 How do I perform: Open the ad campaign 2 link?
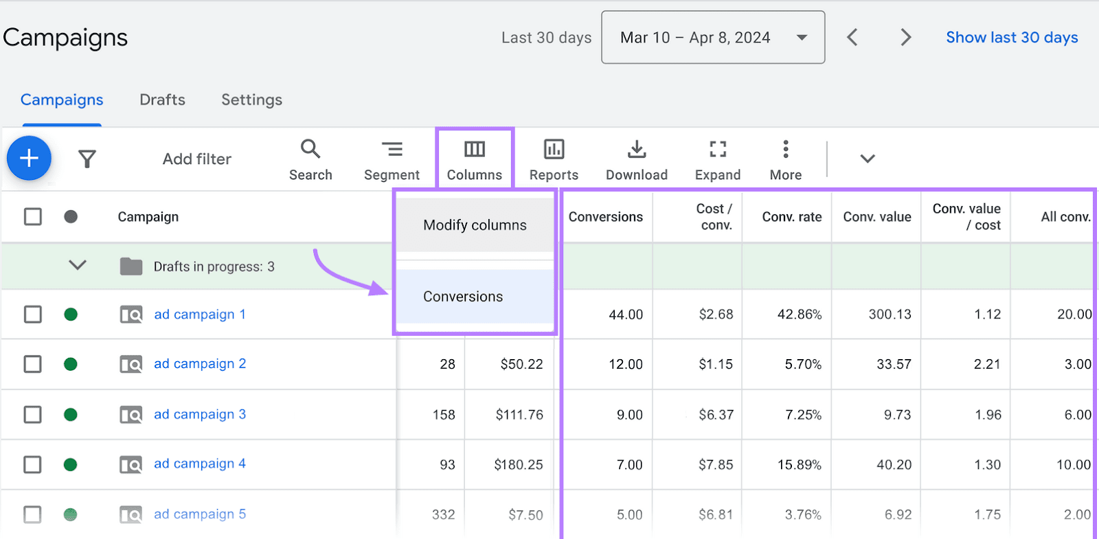click(199, 364)
